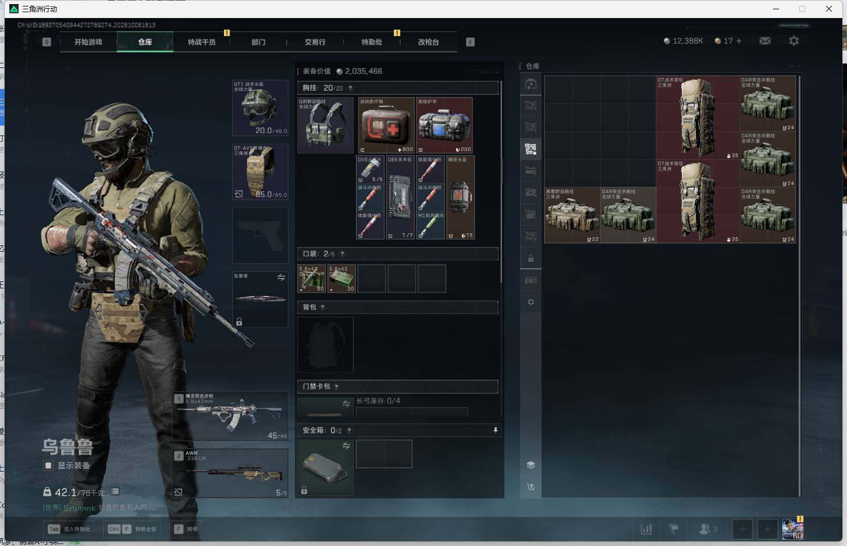847x546 pixels.
Task: Open the settings gear in top bar
Action: click(x=794, y=41)
